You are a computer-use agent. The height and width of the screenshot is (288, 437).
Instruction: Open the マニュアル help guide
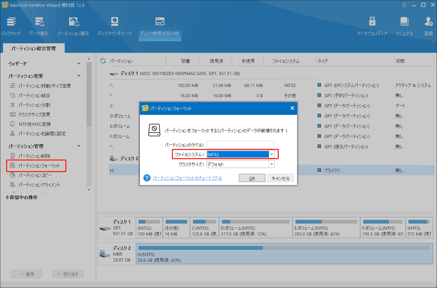click(x=404, y=26)
